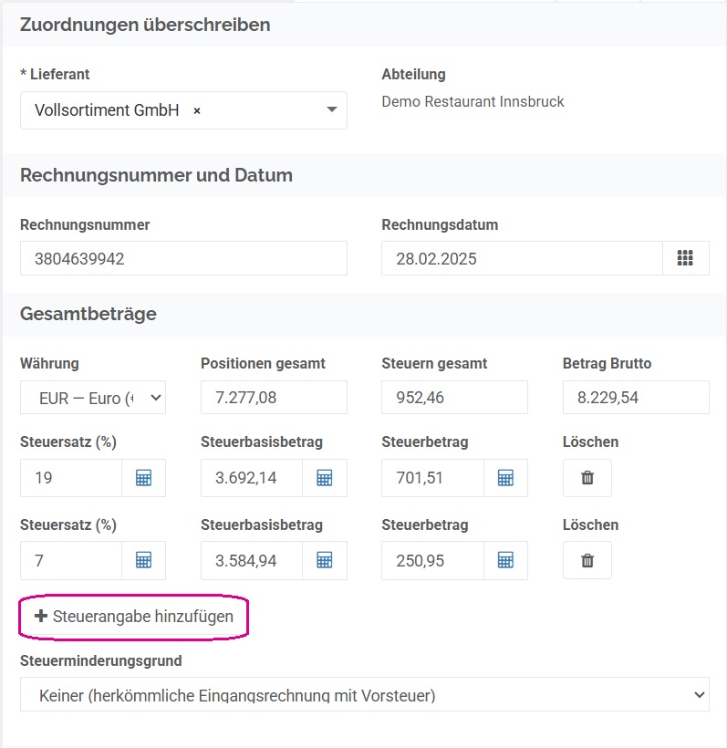Image resolution: width=727 pixels, height=748 pixels.
Task: Click calculator icon beside Steuerbasisbetrag 3.584,94
Action: [325, 560]
